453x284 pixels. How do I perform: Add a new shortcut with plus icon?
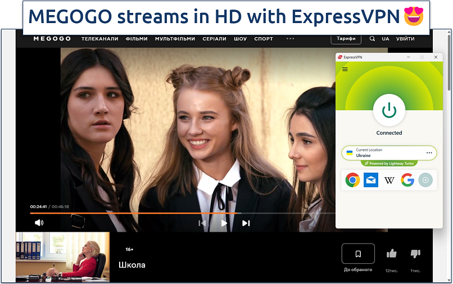click(x=425, y=180)
